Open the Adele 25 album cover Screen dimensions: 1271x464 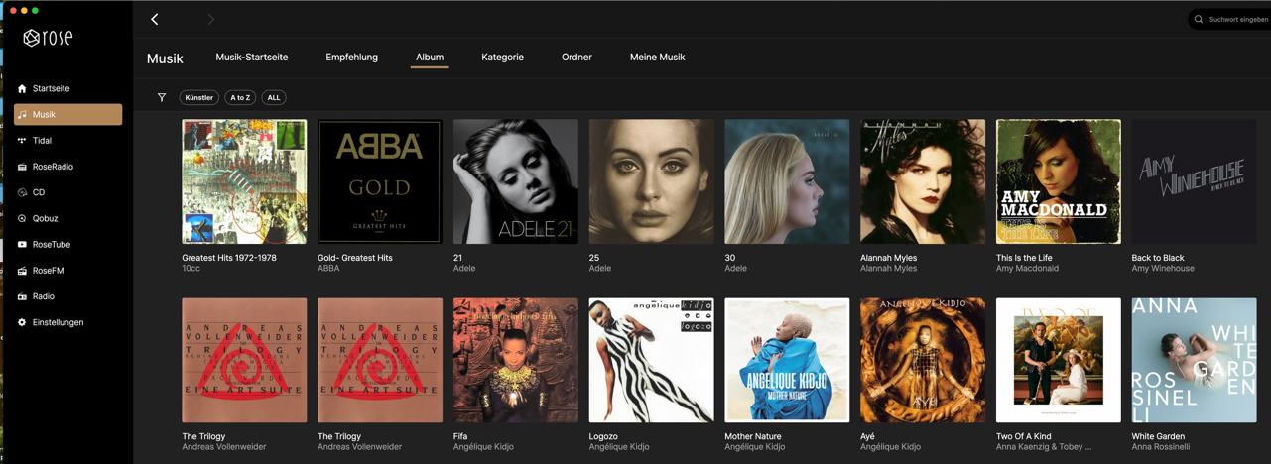click(x=651, y=181)
